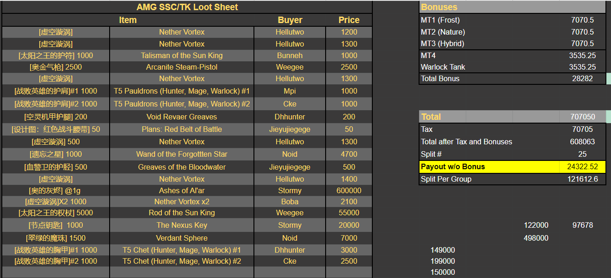The width and height of the screenshot is (611, 278).
Task: Click the Rod of the Sun King cell
Action: coord(182,213)
